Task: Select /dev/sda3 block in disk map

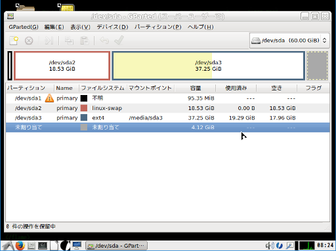Action: (x=208, y=66)
